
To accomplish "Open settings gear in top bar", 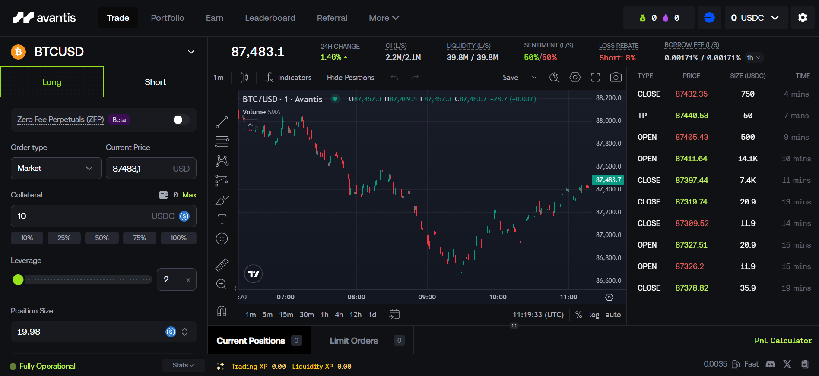I will (x=803, y=18).
